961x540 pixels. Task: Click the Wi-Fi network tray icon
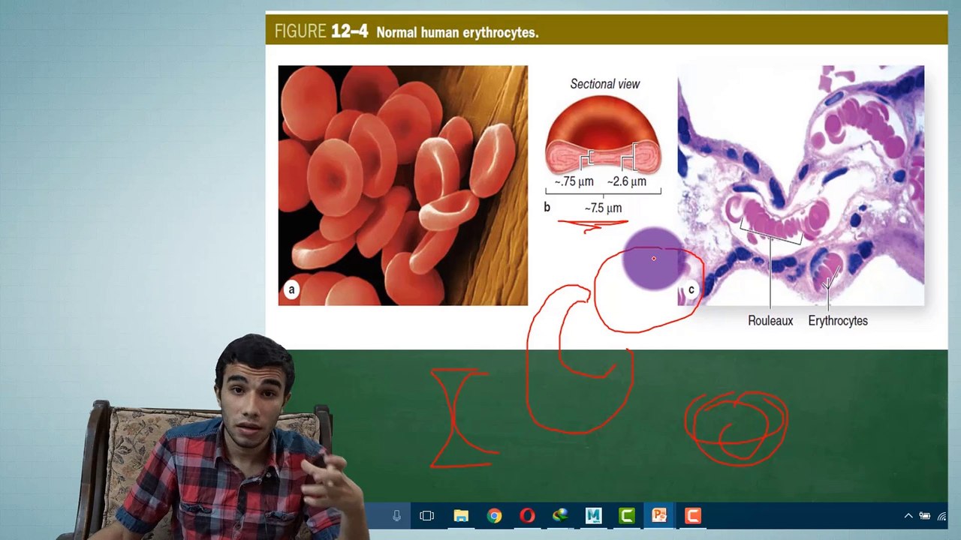(x=941, y=516)
